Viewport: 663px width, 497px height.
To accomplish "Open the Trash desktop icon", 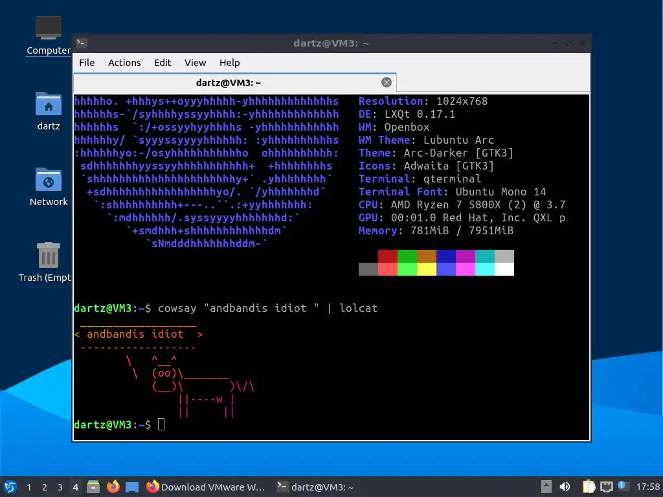I will [46, 262].
